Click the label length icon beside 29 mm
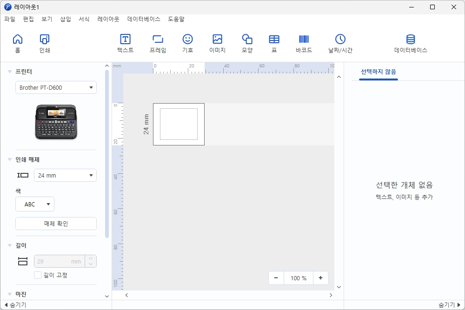 pos(23,261)
